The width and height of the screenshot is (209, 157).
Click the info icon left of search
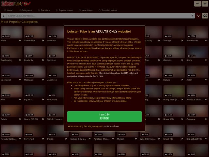click(x=4, y=16)
